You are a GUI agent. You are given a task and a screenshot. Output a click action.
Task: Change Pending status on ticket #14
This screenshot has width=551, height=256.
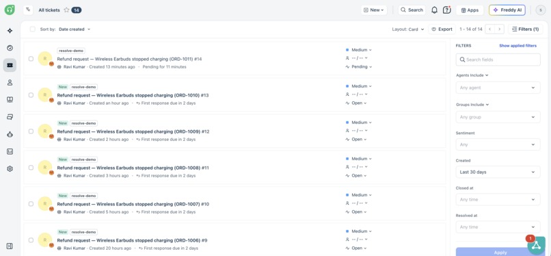tap(359, 67)
